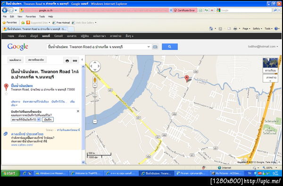Click the compatibility view icon
The width and height of the screenshot is (283, 186).
(200, 10)
